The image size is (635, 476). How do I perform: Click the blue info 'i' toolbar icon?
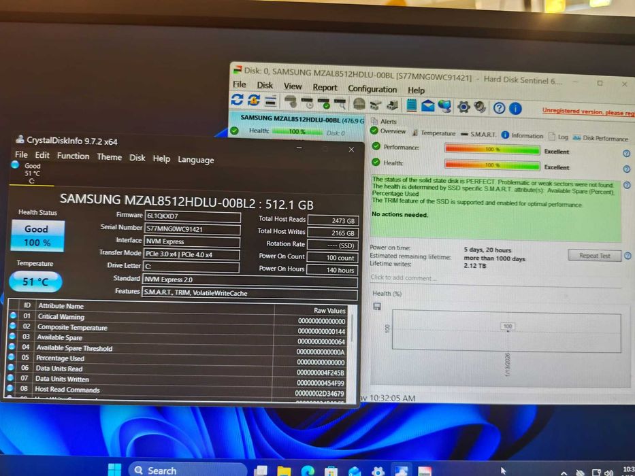515,109
